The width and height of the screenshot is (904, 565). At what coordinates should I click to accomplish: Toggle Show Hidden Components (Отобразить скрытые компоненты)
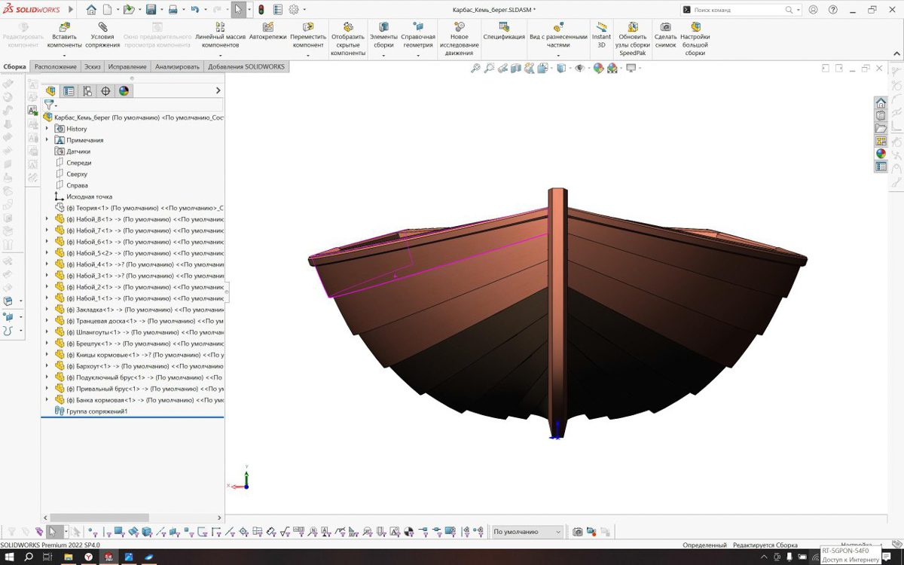pyautogui.click(x=347, y=27)
